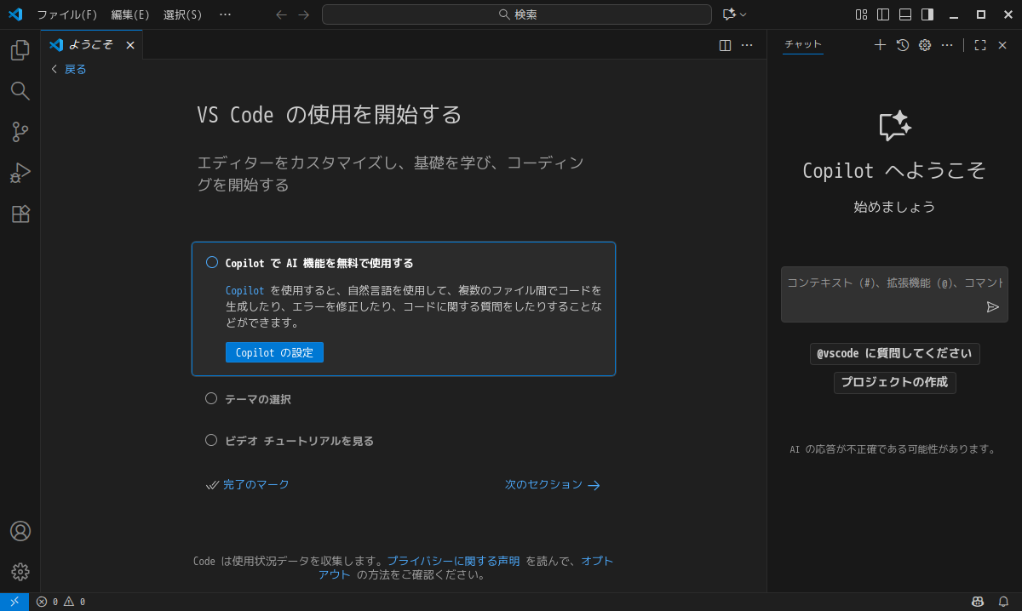Open chat panel more actions ellipsis

click(x=947, y=45)
